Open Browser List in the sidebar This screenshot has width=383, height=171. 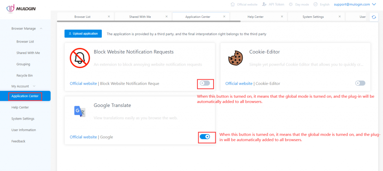click(25, 42)
